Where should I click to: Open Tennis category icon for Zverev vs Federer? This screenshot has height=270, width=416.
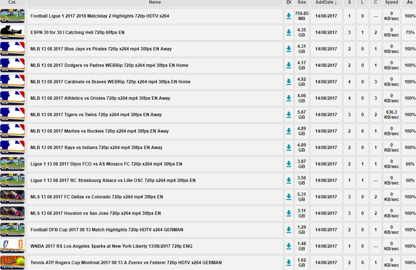pyautogui.click(x=12, y=263)
